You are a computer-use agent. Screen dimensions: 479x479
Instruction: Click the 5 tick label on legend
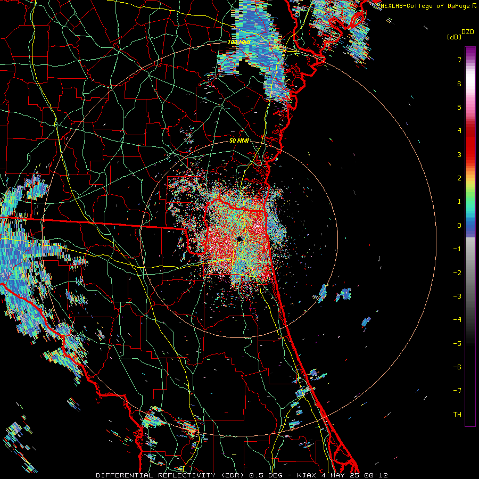tap(459, 107)
